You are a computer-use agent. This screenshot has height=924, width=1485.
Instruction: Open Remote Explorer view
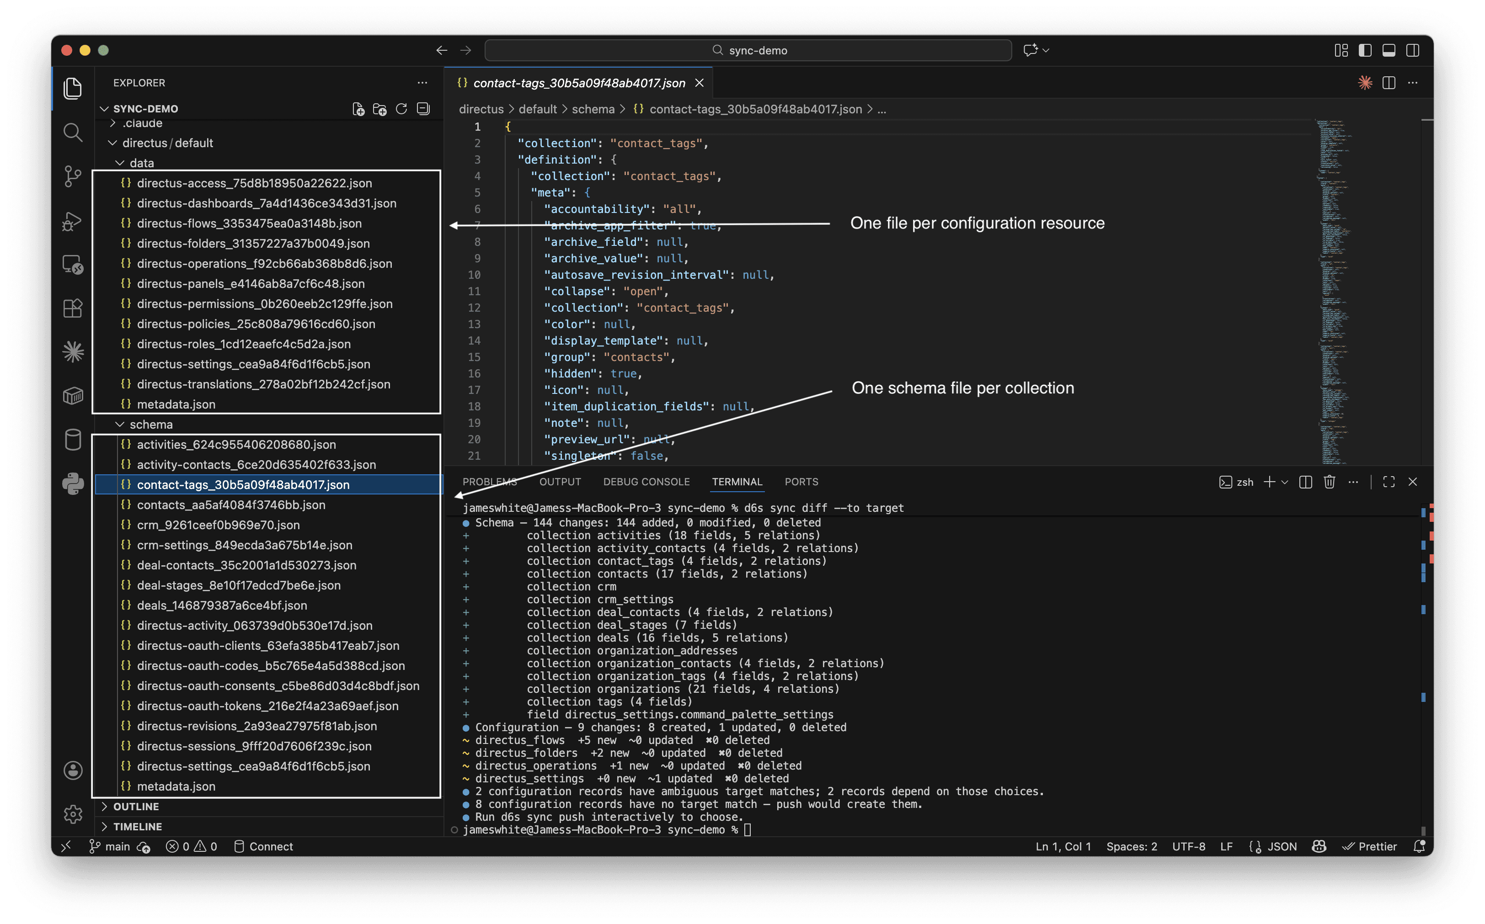[x=73, y=265]
